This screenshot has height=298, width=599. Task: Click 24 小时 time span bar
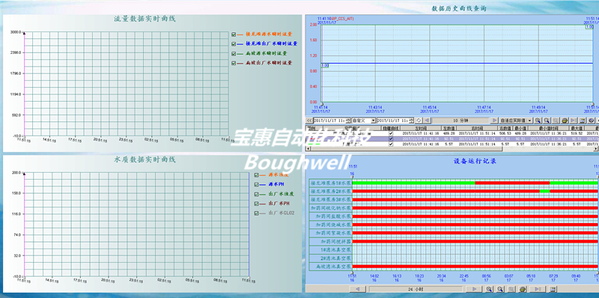[416, 289]
